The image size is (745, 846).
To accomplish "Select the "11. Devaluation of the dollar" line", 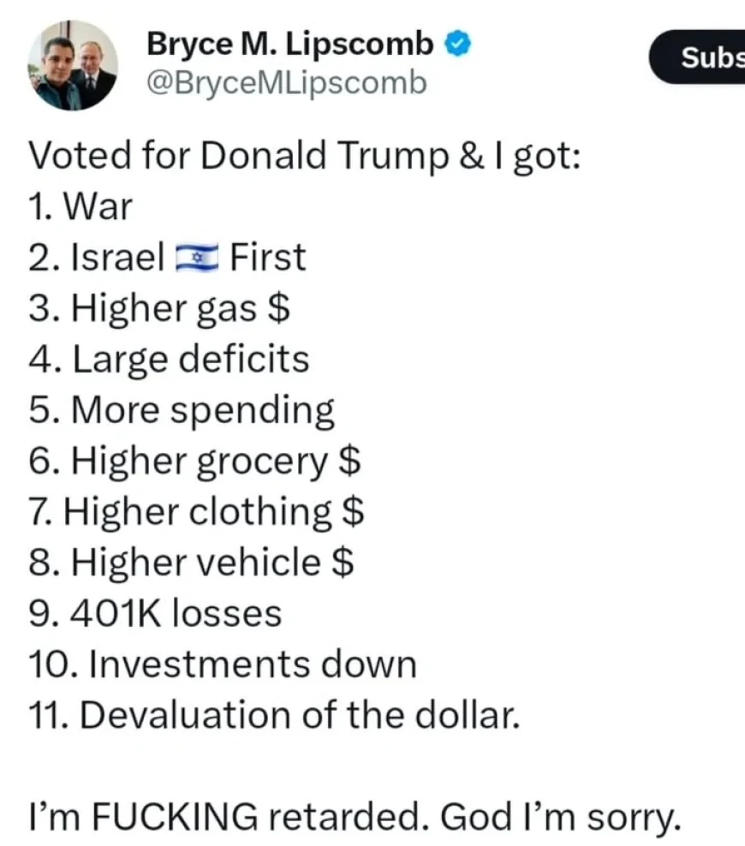I will tap(274, 715).
